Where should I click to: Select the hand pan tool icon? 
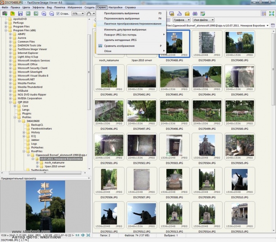tap(89, 13)
